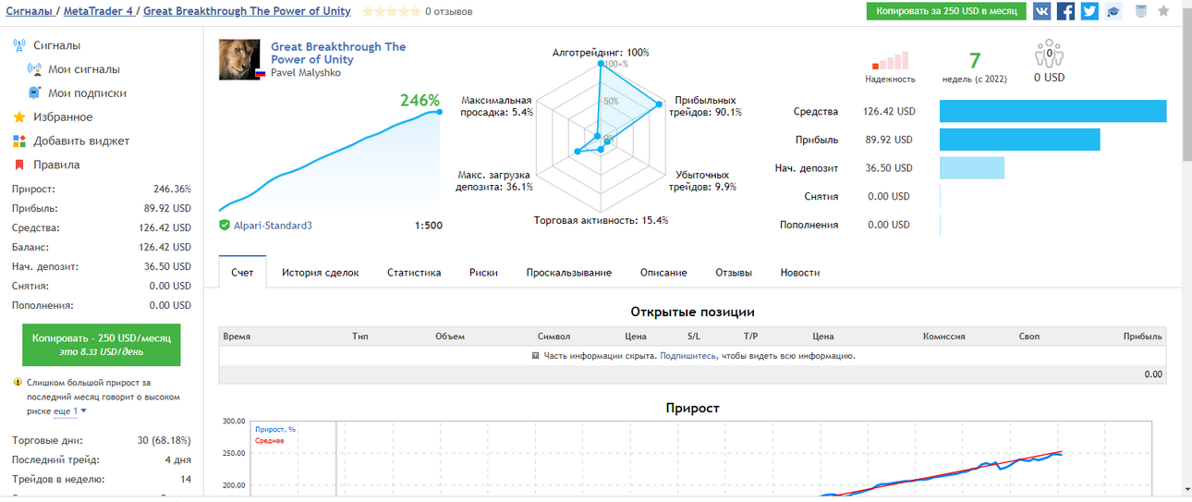1192x502 pixels.
Task: Share the signal on Facebook
Action: tap(1066, 11)
